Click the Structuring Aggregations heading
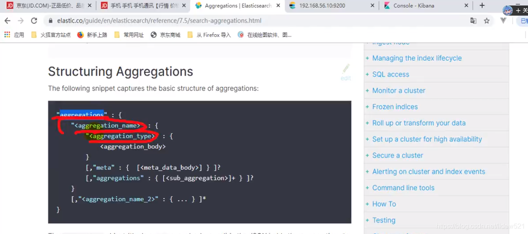Viewport: 528px width, 234px height. [120, 72]
